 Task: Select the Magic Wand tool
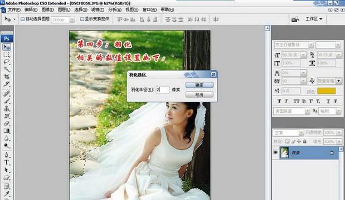pyautogui.click(x=7, y=69)
